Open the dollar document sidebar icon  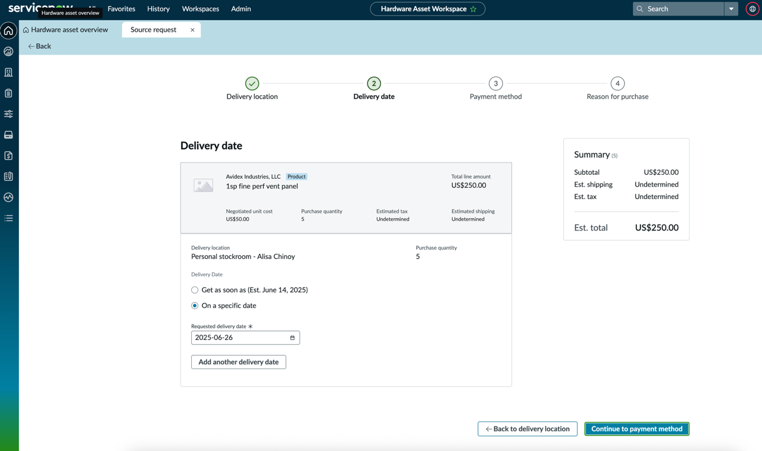point(8,156)
